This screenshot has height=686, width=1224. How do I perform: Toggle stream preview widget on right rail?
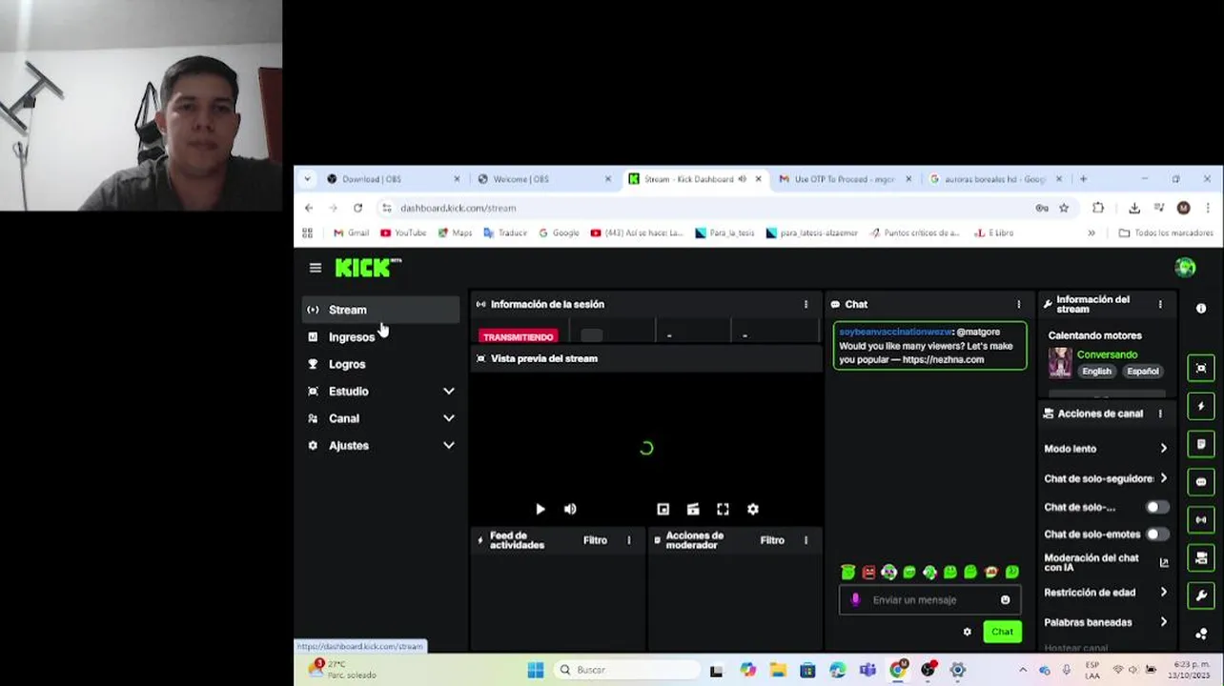click(1201, 368)
